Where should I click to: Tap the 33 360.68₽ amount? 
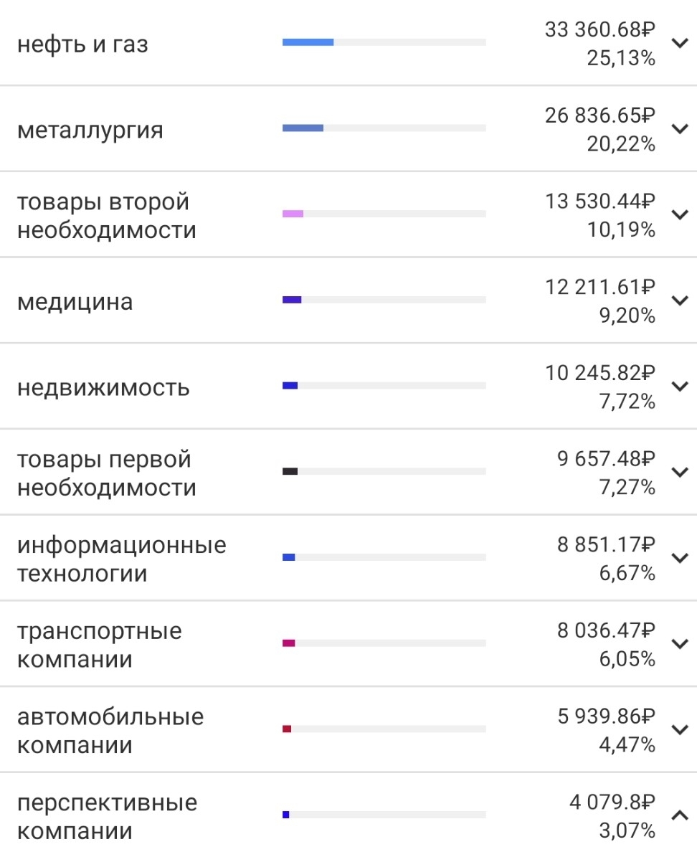coord(599,29)
